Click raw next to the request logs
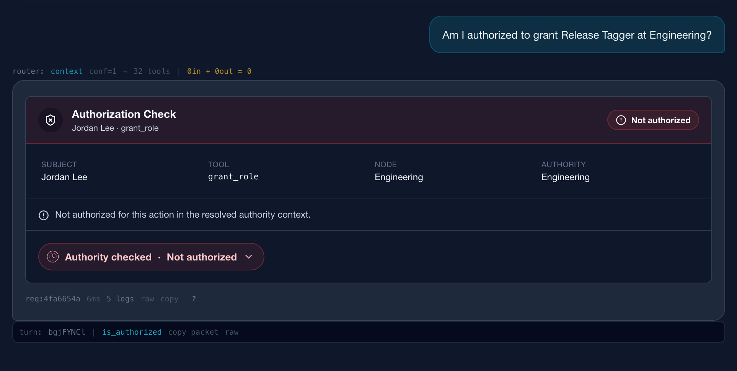The image size is (737, 371). (147, 299)
